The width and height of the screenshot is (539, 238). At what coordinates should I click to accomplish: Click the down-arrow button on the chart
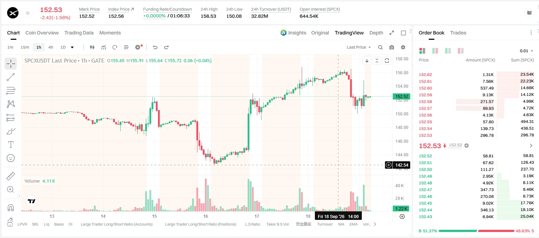(367, 60)
